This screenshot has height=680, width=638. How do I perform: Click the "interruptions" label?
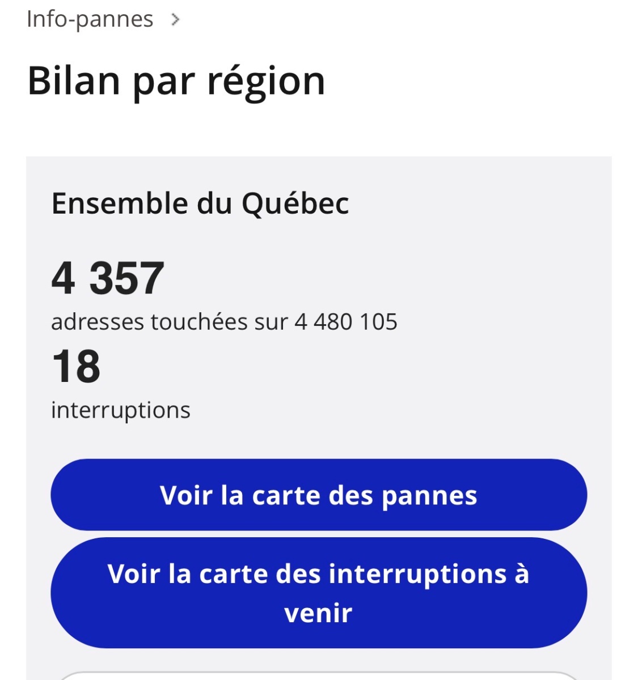pos(120,410)
